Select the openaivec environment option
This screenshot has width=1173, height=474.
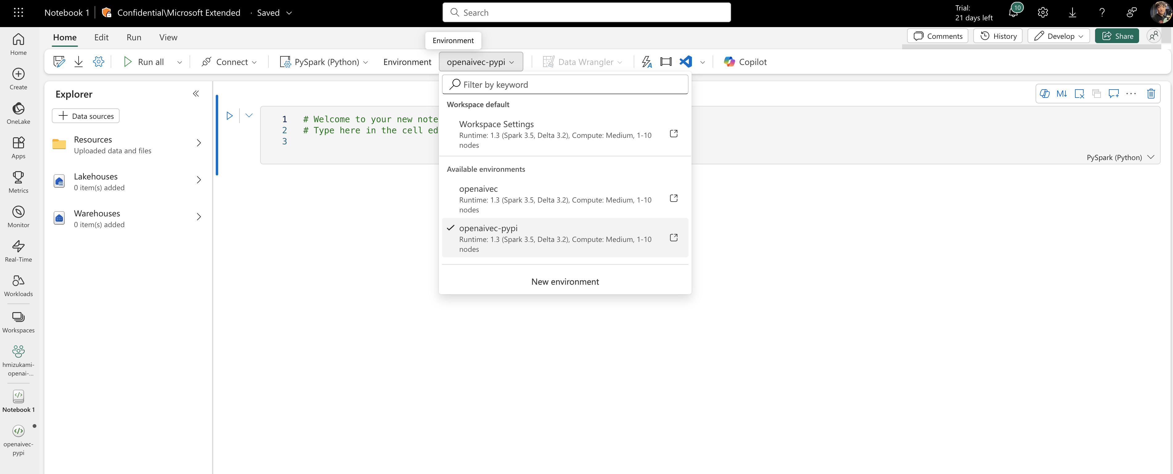coord(556,199)
